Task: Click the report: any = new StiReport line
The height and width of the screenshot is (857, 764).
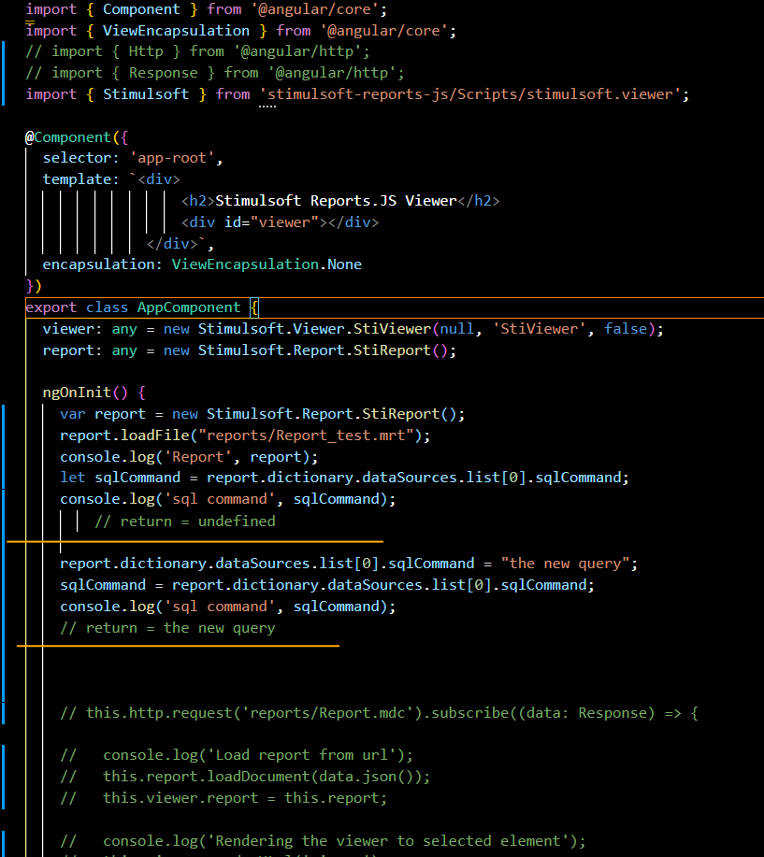Action: (250, 350)
